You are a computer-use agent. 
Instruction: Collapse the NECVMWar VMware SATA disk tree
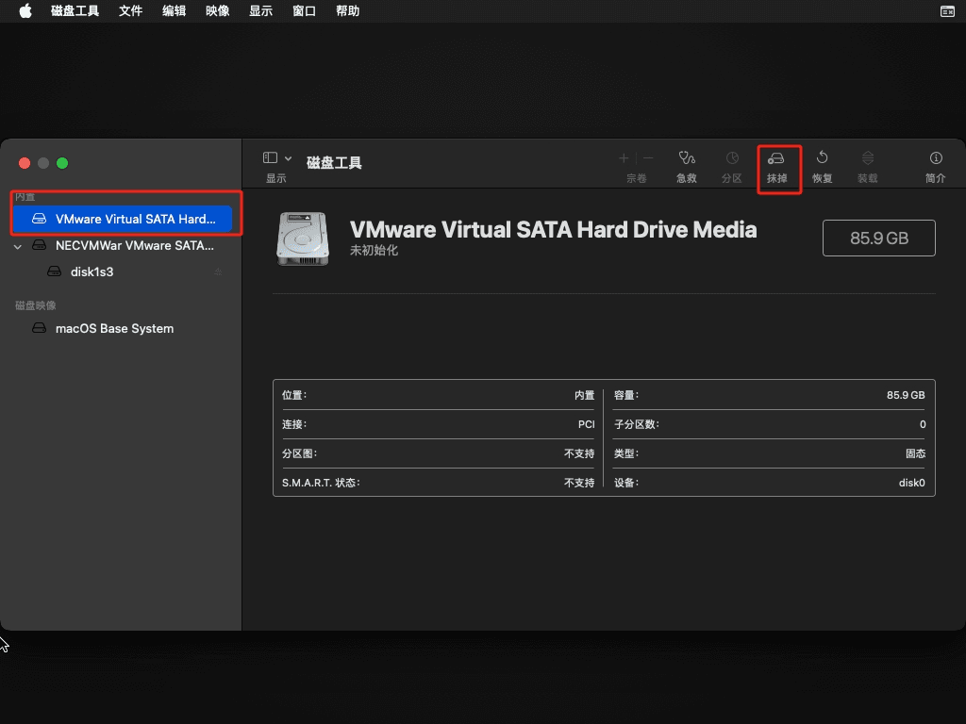(18, 246)
